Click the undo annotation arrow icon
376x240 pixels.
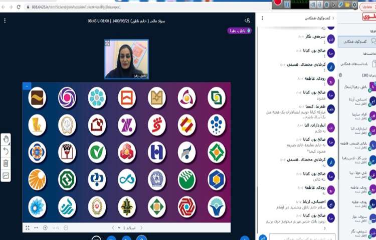pos(6,150)
